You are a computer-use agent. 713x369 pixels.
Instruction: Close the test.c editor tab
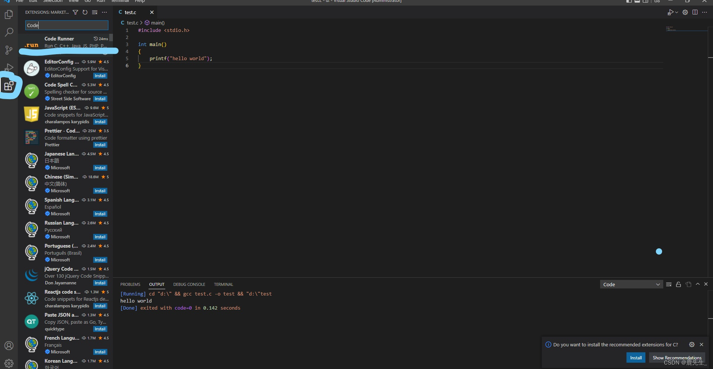tap(152, 12)
